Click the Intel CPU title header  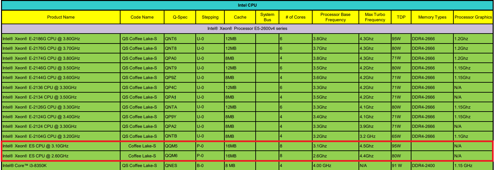click(248, 5)
